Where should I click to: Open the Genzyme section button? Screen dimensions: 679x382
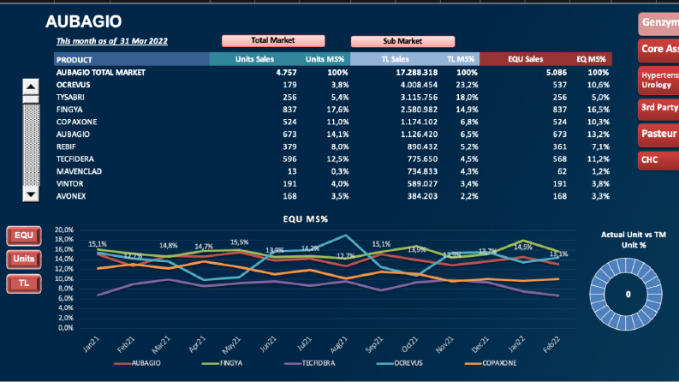coord(658,23)
